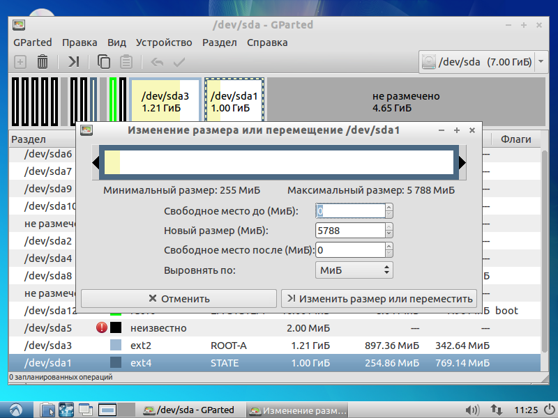Click the Copy partition toolbar icon
This screenshot has width=558, height=418.
(x=103, y=62)
